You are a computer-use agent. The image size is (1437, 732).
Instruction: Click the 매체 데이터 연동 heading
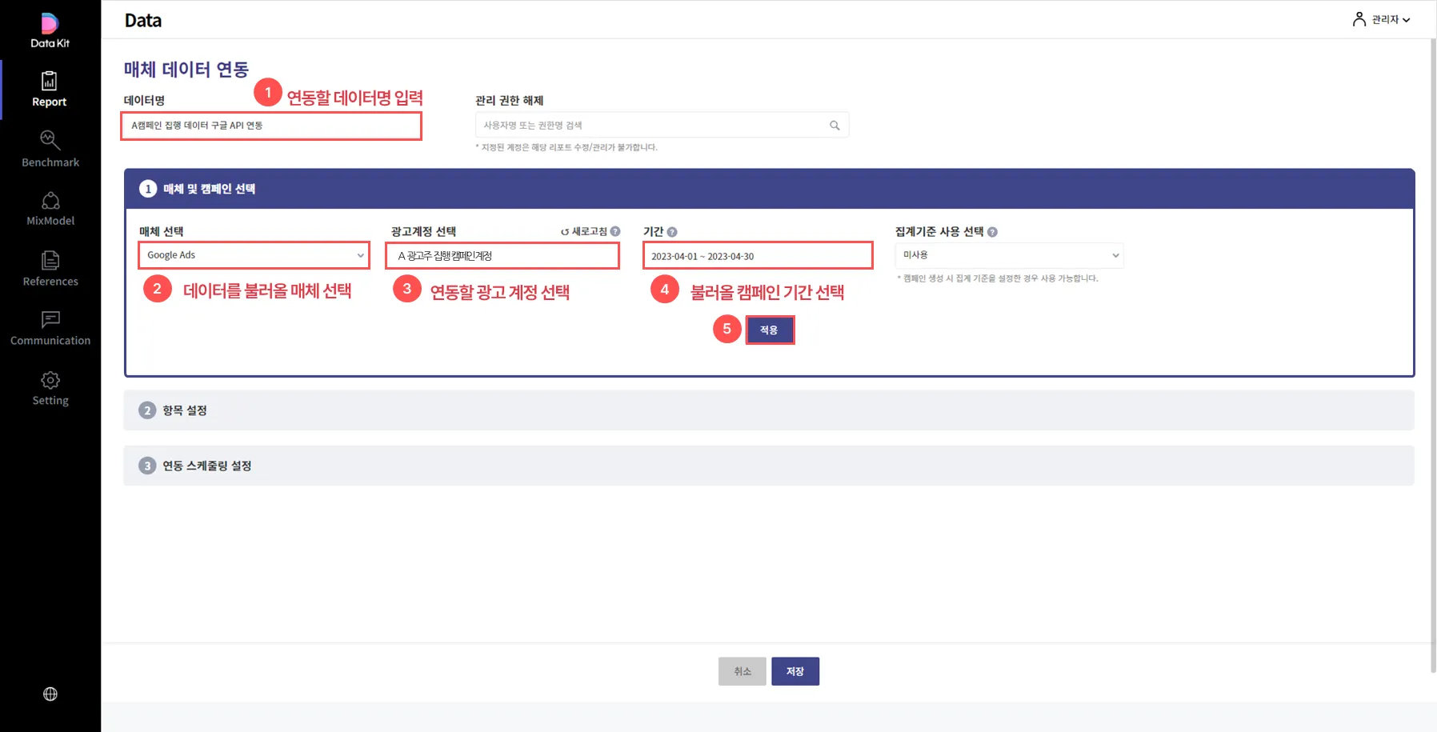tap(186, 70)
